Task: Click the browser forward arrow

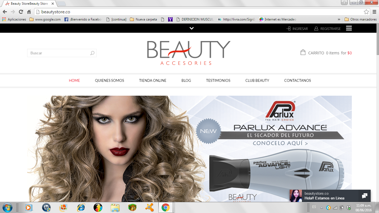Action: click(13, 12)
